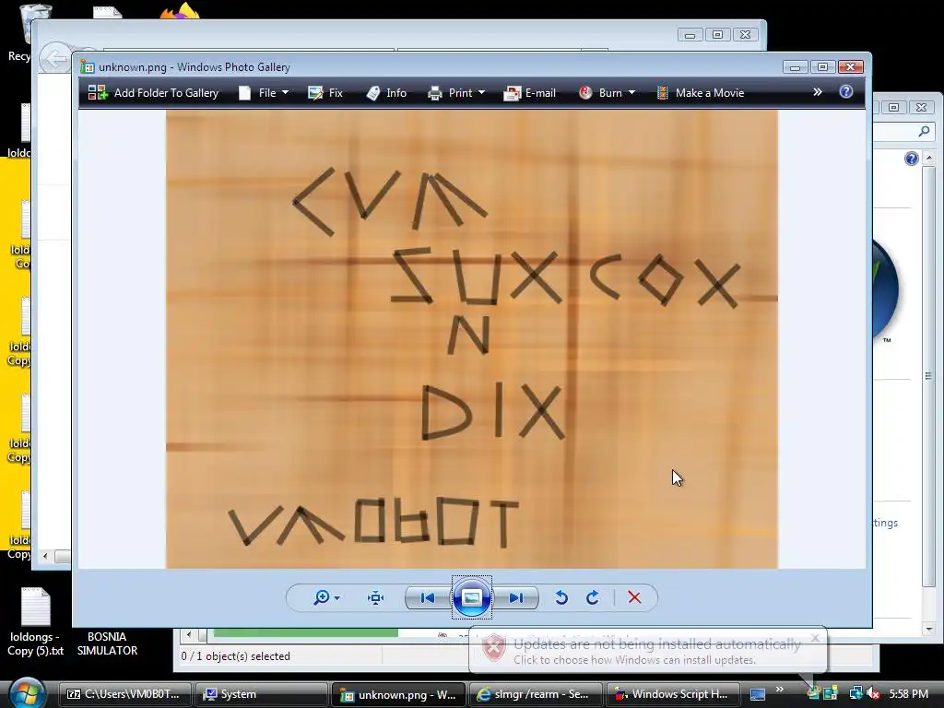Click the File dropdown arrow
944x708 pixels.
click(286, 93)
